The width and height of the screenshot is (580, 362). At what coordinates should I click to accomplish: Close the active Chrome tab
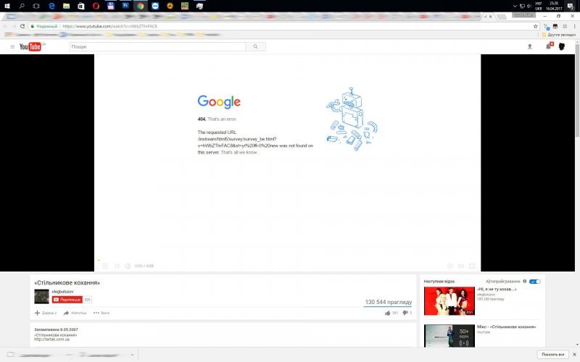[x=491, y=17]
